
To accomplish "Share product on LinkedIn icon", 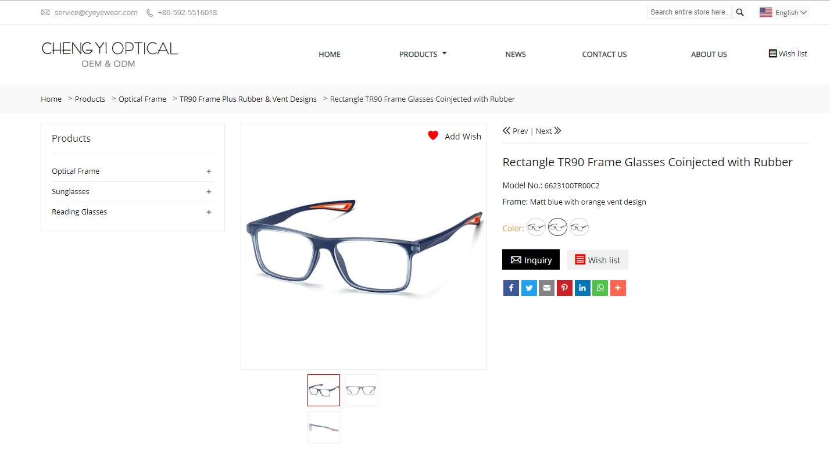I will click(582, 288).
